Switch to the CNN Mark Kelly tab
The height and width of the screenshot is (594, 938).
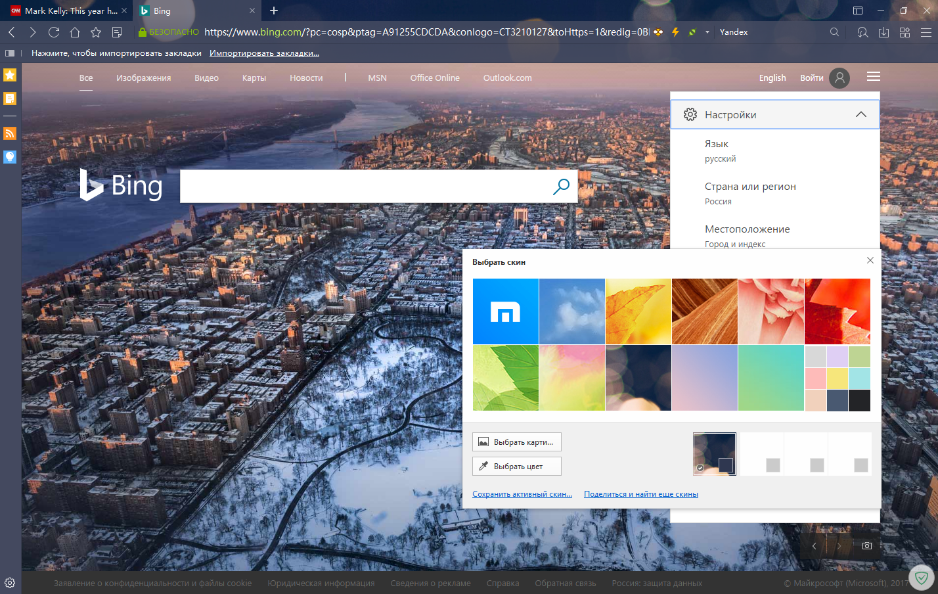(66, 11)
